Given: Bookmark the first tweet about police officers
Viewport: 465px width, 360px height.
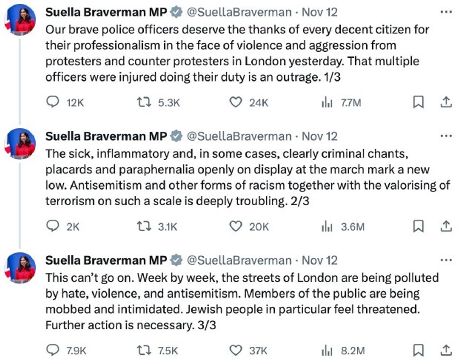Looking at the screenshot, I should [x=418, y=102].
